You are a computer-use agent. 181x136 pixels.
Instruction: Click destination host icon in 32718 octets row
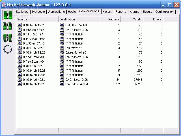[62, 84]
